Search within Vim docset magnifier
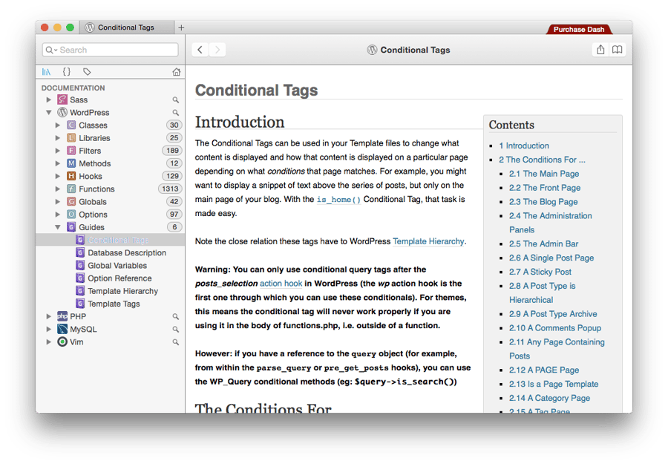 (175, 342)
